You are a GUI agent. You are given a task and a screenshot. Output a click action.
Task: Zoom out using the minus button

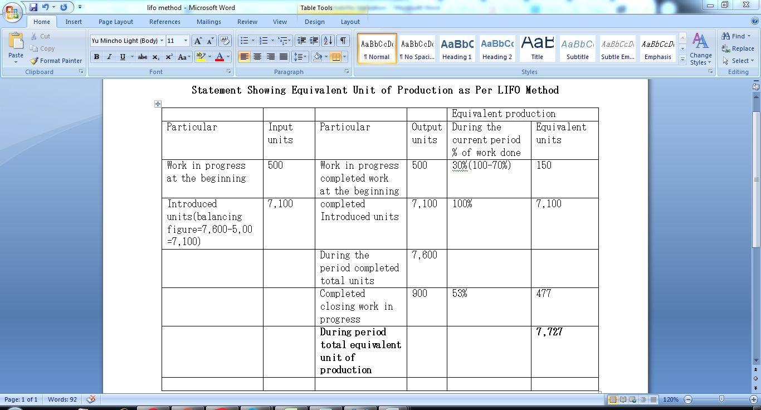click(x=688, y=399)
